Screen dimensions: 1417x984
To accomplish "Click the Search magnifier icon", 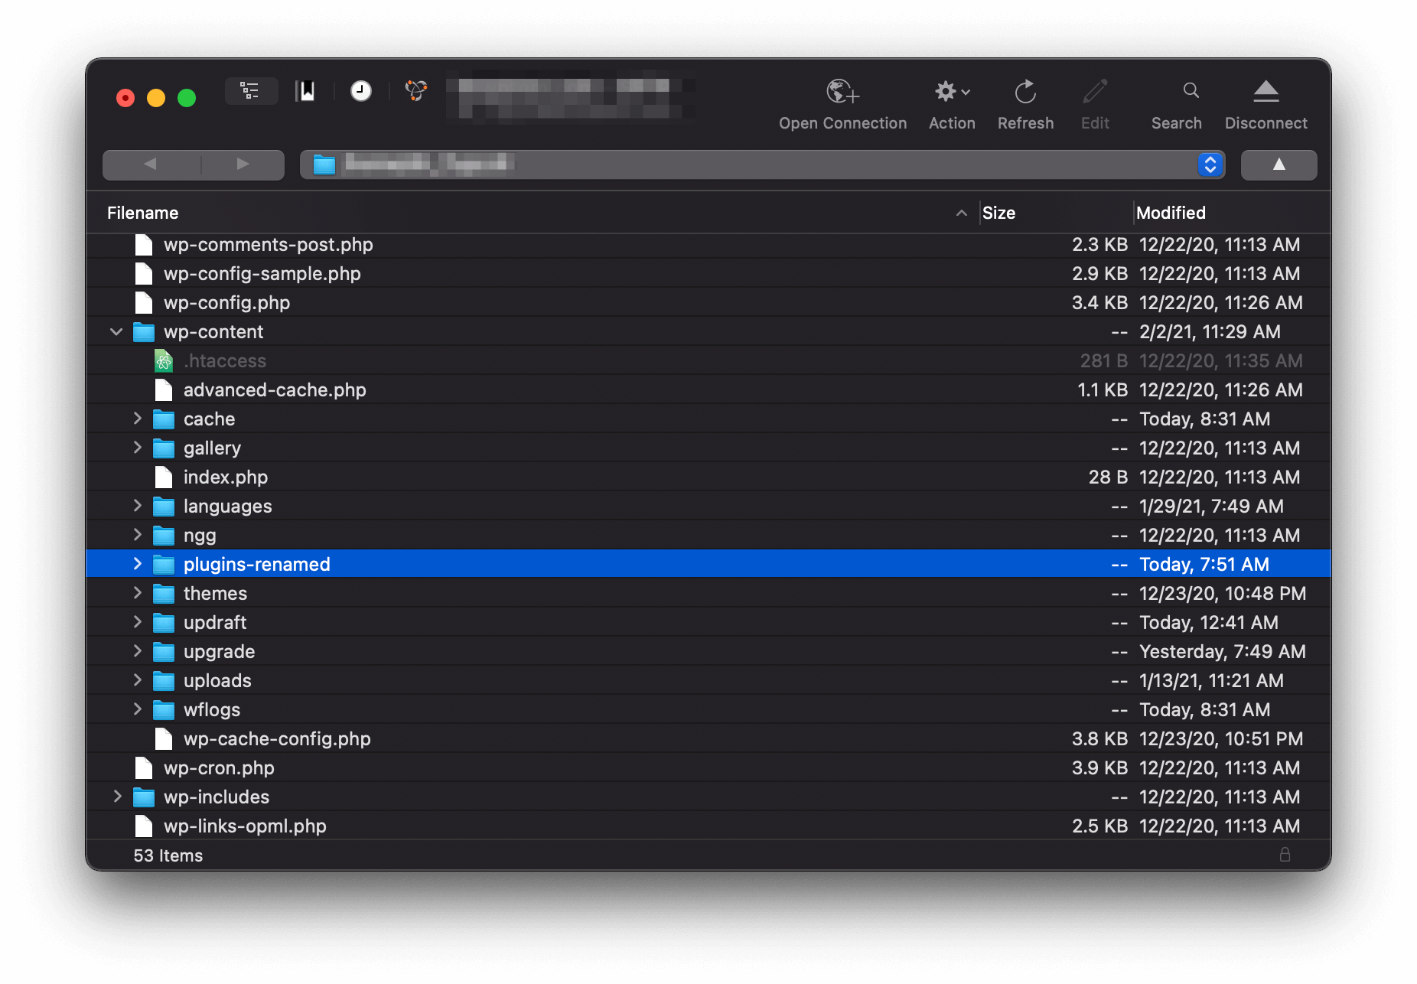I will pyautogui.click(x=1191, y=91).
